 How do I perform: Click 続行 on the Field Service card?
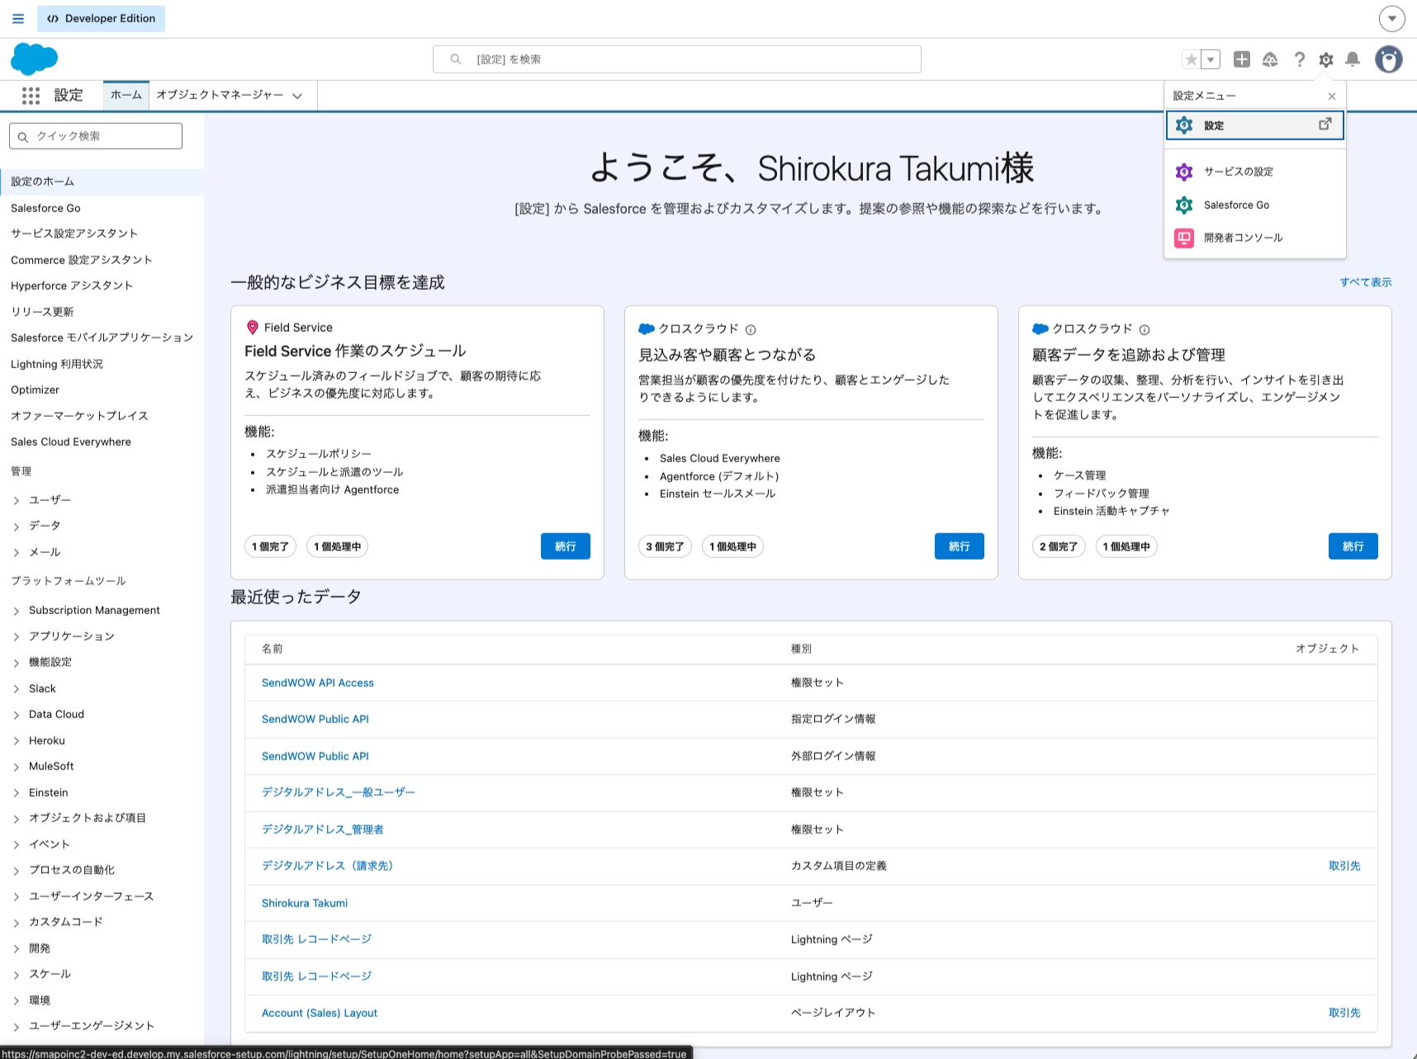566,546
